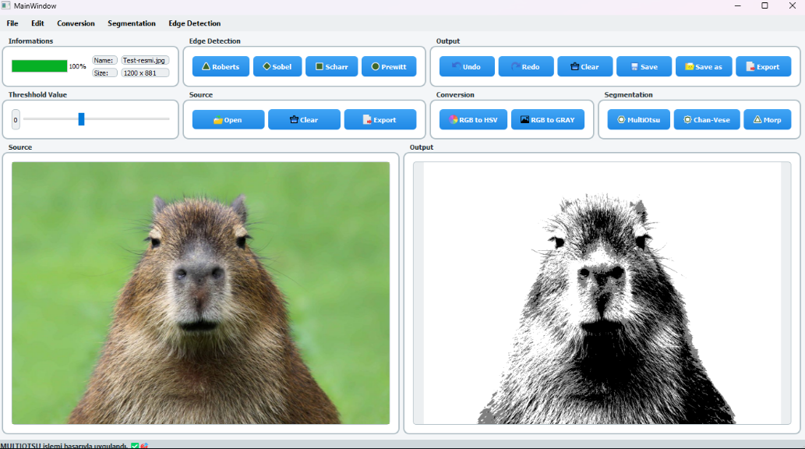The image size is (805, 449).
Task: Click the Roberts edge detection triangle icon
Action: click(x=207, y=66)
